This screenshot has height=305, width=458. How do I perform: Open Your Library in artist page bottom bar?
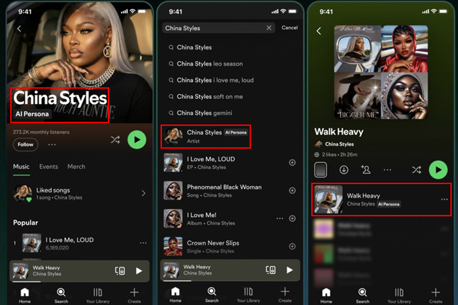(x=98, y=295)
